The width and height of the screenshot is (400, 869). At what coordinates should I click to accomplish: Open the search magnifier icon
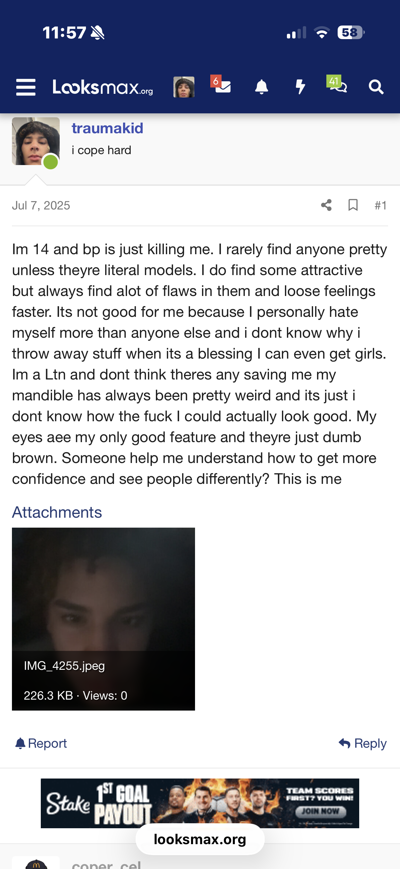pos(376,87)
